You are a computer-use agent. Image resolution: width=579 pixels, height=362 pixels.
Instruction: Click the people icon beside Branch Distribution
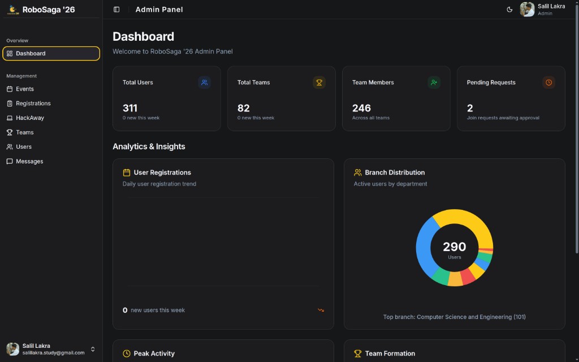tap(357, 173)
